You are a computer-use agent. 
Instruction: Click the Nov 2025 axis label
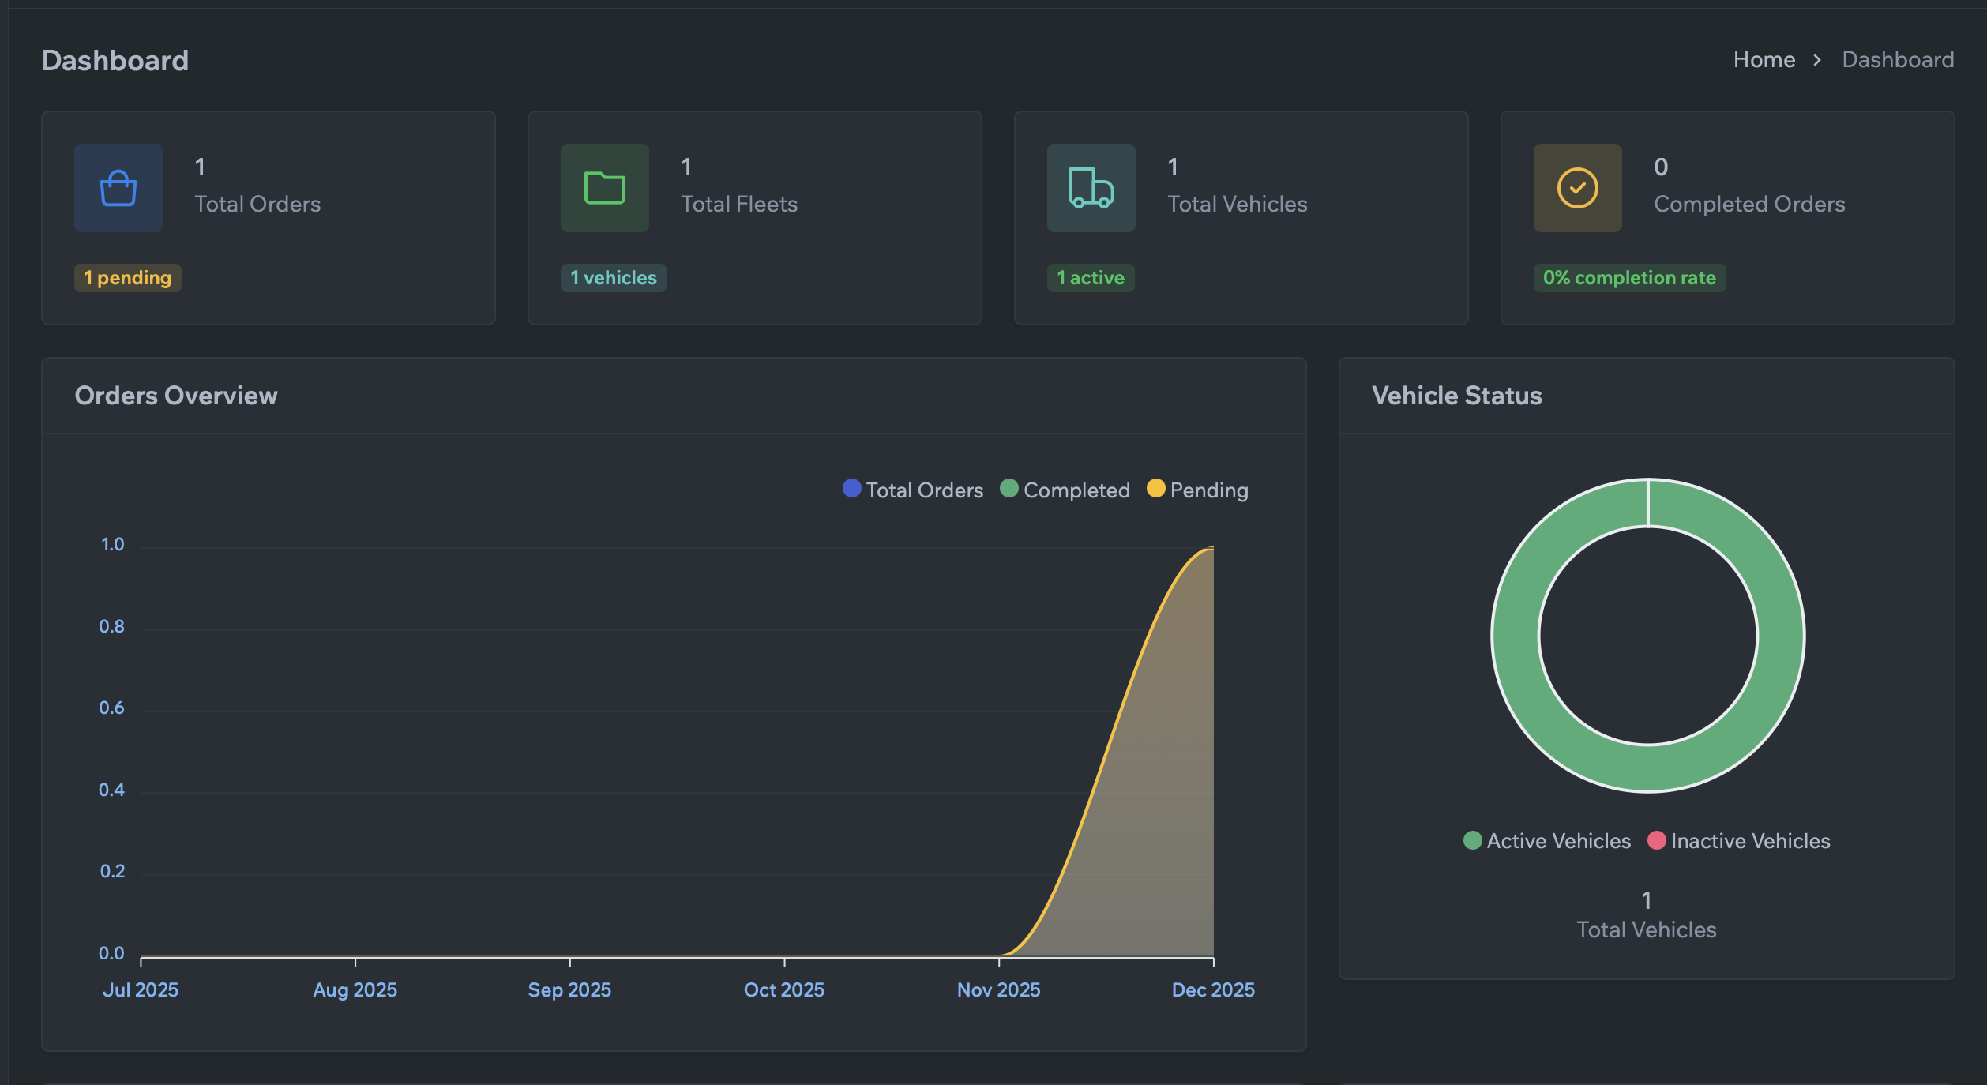(998, 989)
